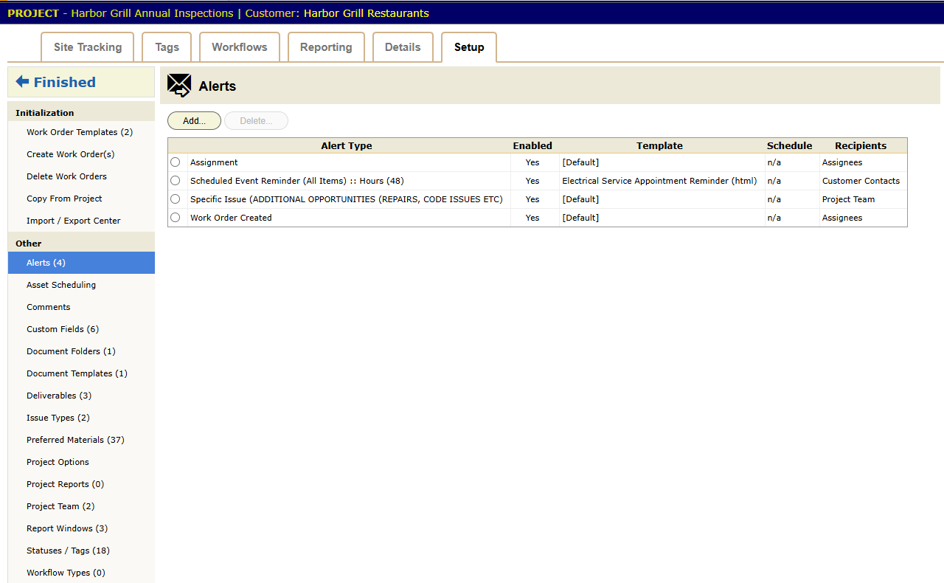Select the Setup tab
The height and width of the screenshot is (583, 944).
(469, 47)
